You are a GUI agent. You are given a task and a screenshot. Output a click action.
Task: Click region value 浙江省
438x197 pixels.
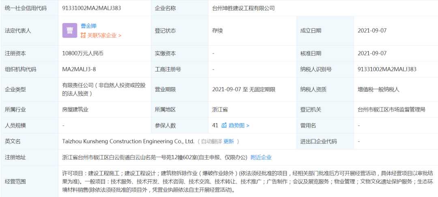point(220,109)
